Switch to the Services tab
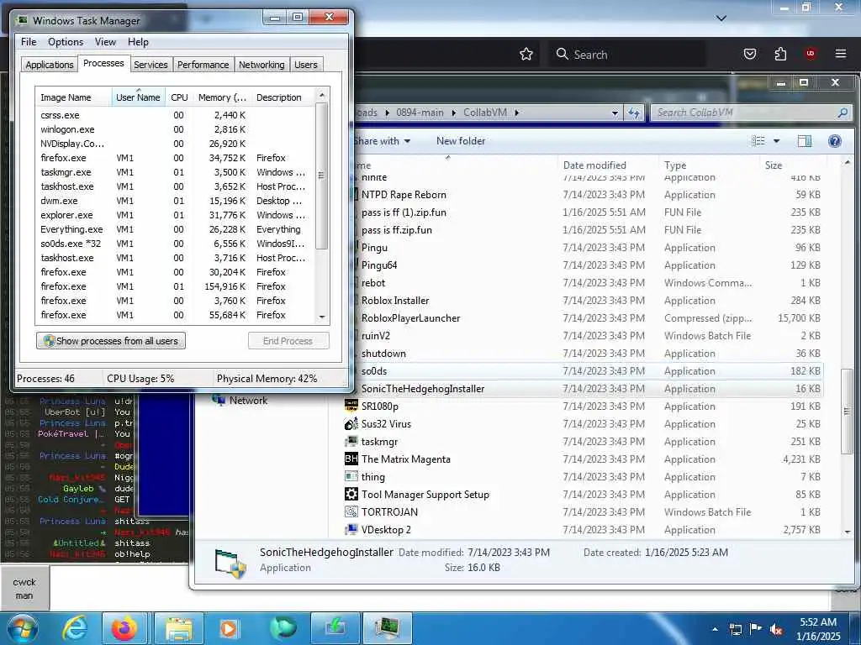 (151, 65)
